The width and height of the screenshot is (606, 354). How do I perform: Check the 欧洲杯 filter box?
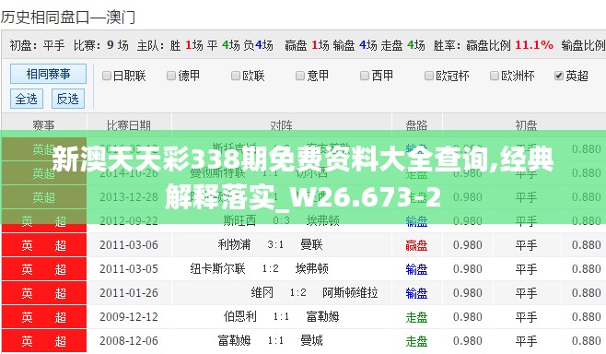click(x=495, y=76)
